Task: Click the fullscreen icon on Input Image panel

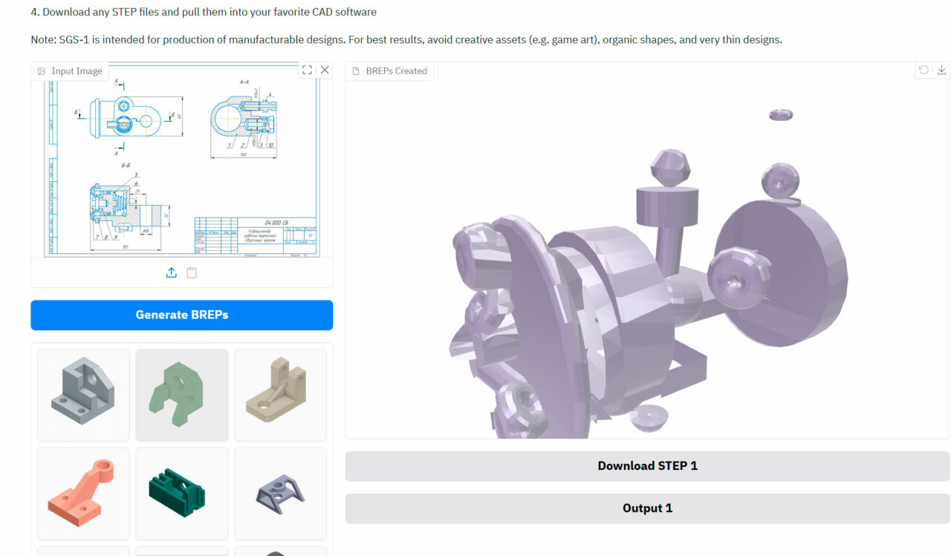Action: pos(307,70)
